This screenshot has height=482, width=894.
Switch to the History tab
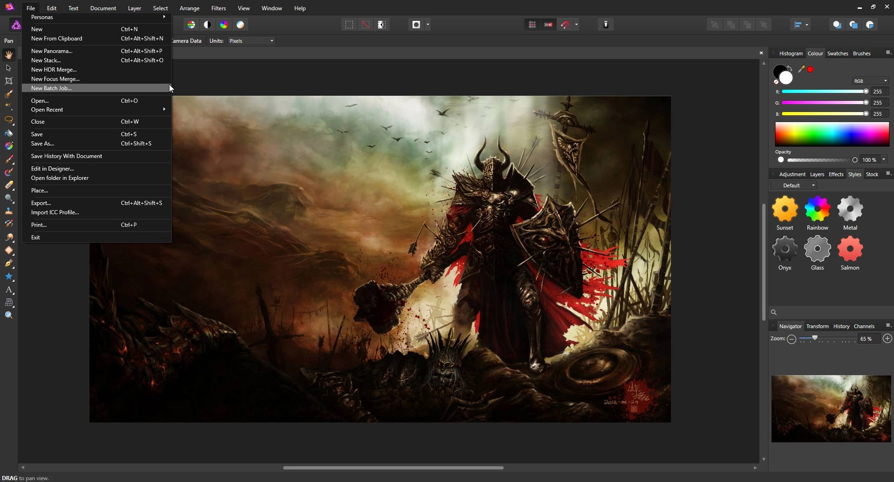point(841,326)
